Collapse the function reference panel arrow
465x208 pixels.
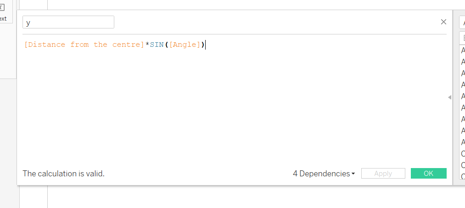[449, 97]
